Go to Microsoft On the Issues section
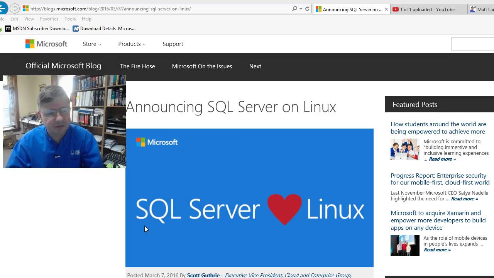This screenshot has height=278, width=494. point(202,66)
